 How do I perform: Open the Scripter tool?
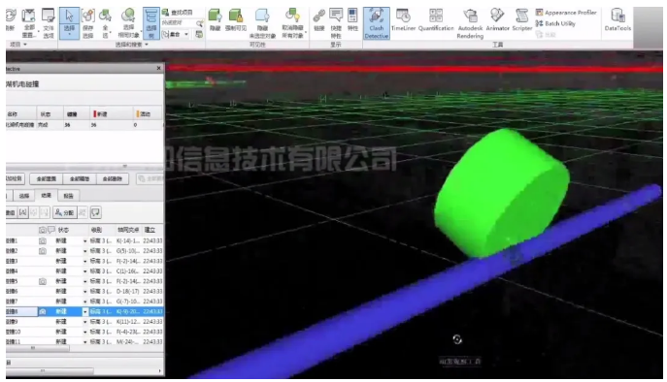522,20
